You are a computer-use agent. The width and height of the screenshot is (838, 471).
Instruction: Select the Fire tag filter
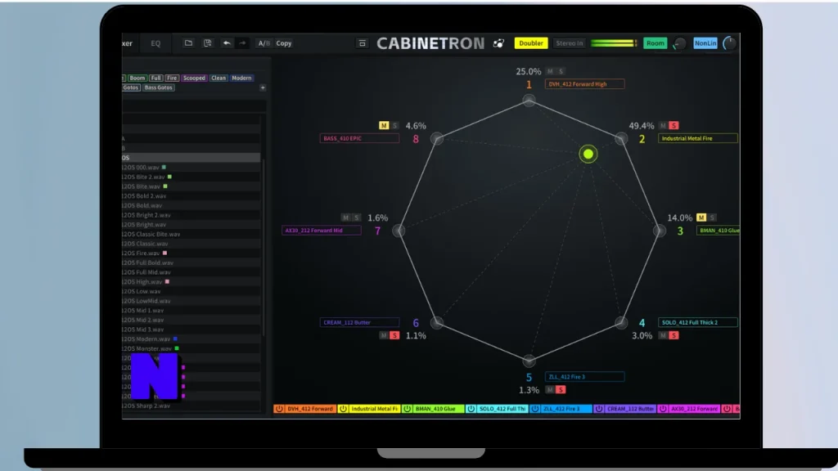172,78
